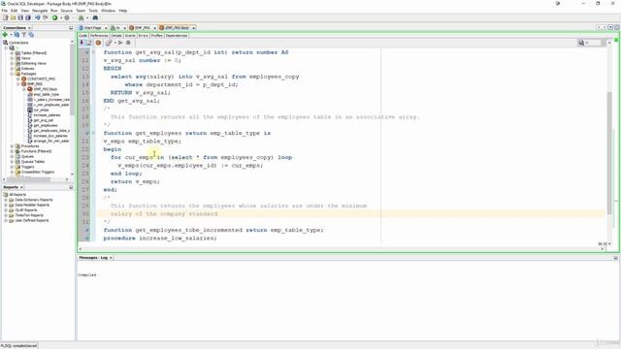
Task: Switch to the Start Page tab
Action: 93,28
